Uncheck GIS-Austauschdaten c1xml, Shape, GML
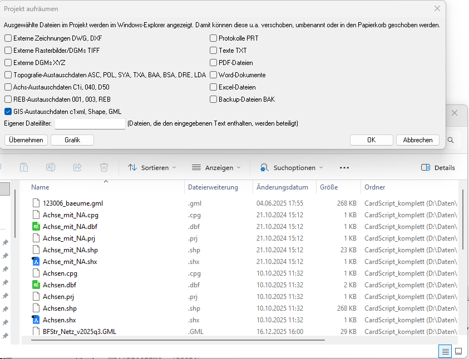 pyautogui.click(x=8, y=112)
